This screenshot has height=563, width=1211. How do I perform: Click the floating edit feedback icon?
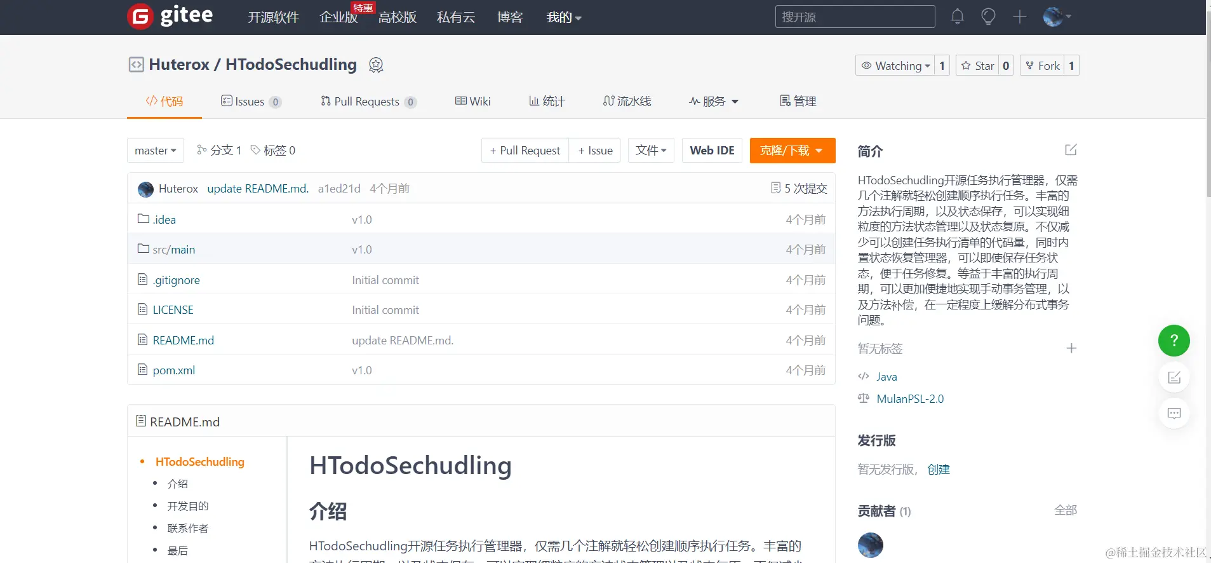click(1174, 377)
